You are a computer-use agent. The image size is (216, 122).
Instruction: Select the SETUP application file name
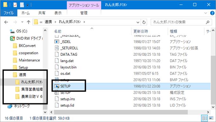(x=65, y=86)
